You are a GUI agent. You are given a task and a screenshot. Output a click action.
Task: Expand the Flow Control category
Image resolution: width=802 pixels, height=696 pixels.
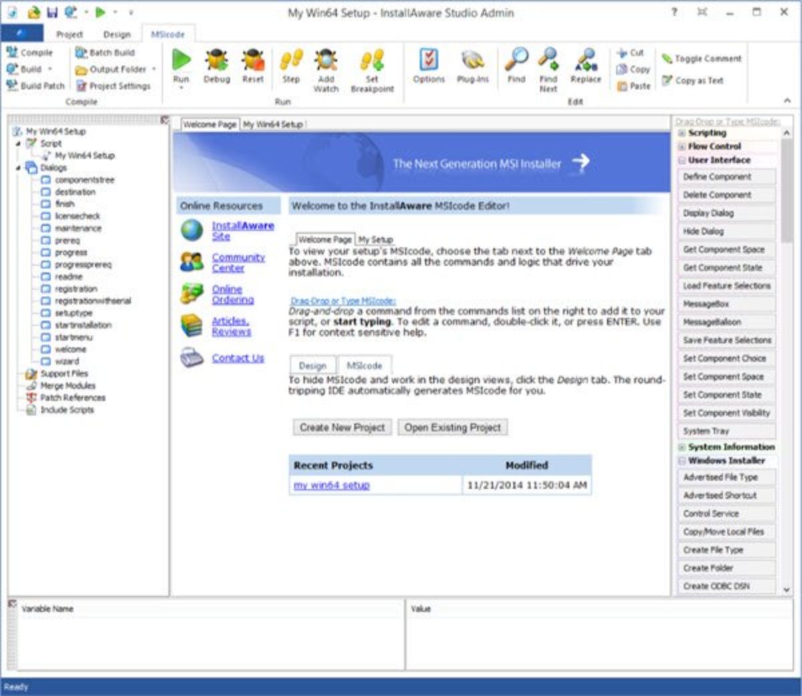[682, 146]
